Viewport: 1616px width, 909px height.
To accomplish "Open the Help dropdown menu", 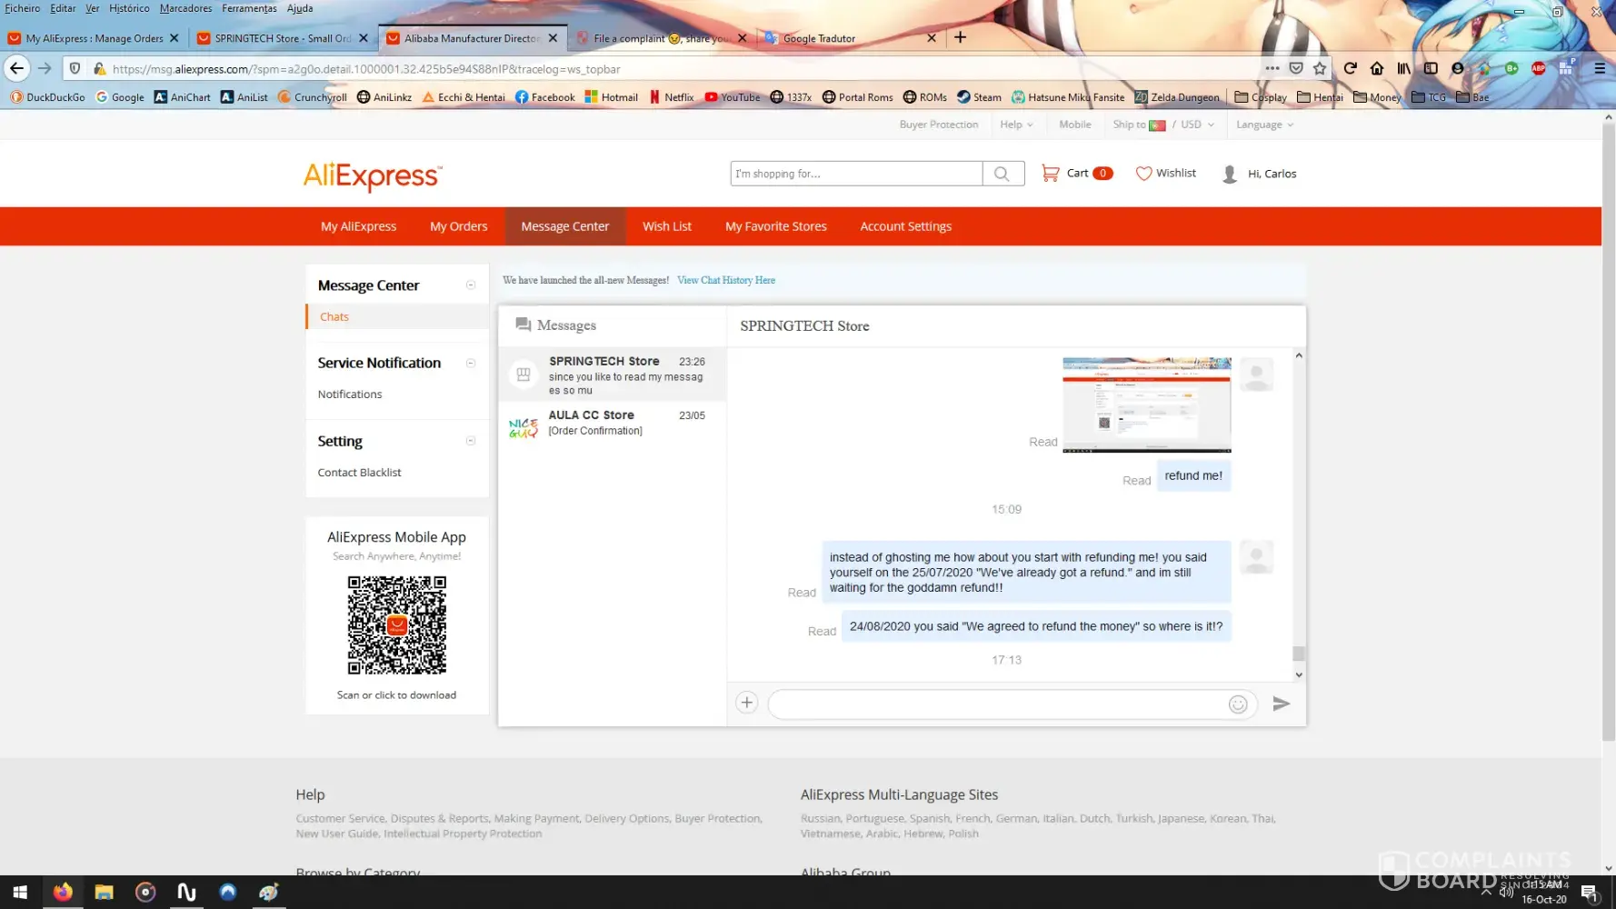I will click(1016, 125).
